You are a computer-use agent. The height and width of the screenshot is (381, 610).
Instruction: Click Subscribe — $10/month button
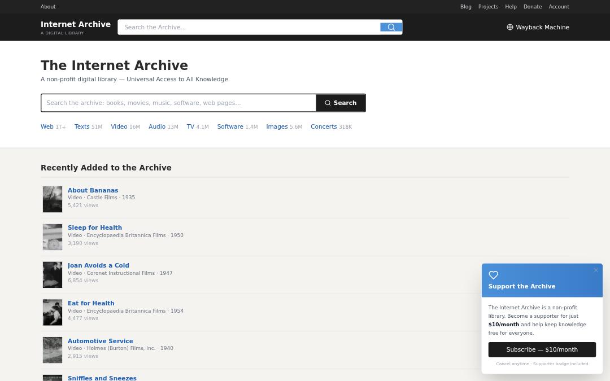(x=542, y=349)
